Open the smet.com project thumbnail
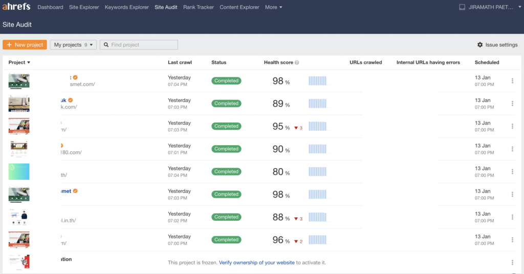The width and height of the screenshot is (524, 274). (x=19, y=81)
